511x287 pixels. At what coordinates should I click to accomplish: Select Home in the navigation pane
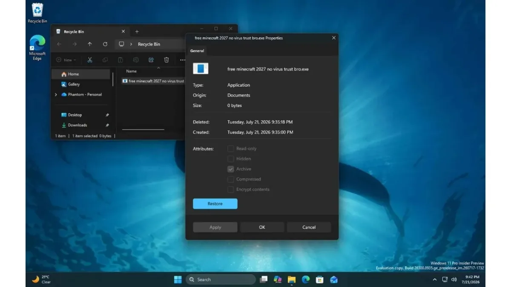(81, 74)
